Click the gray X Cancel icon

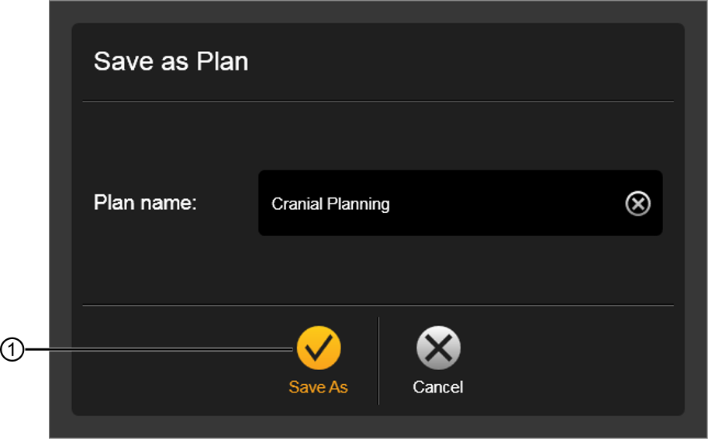point(438,348)
